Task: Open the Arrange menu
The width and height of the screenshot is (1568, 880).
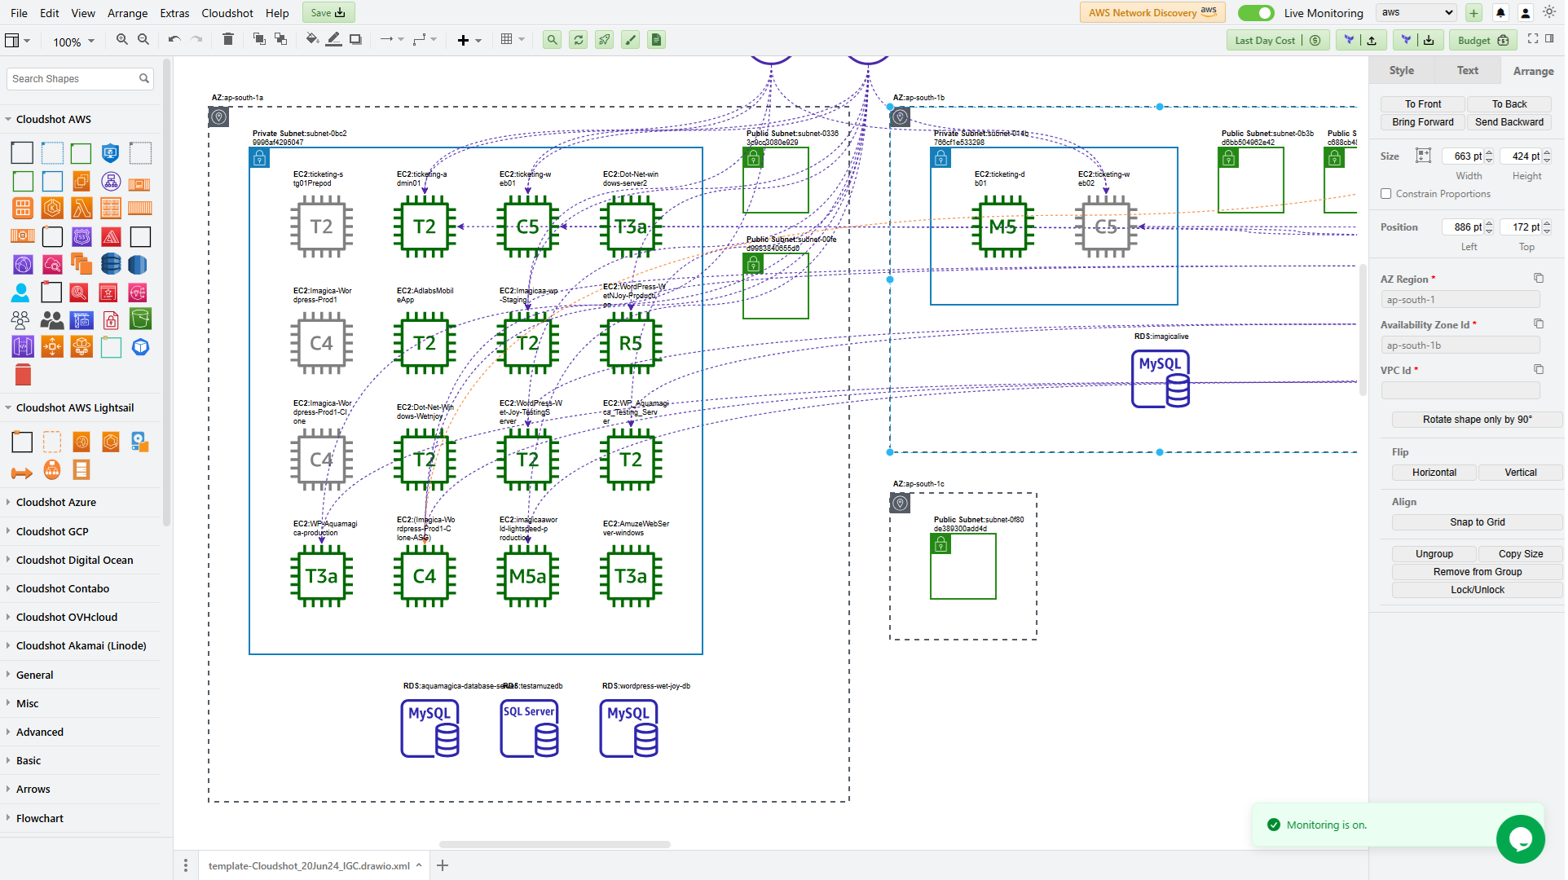Action: click(128, 13)
